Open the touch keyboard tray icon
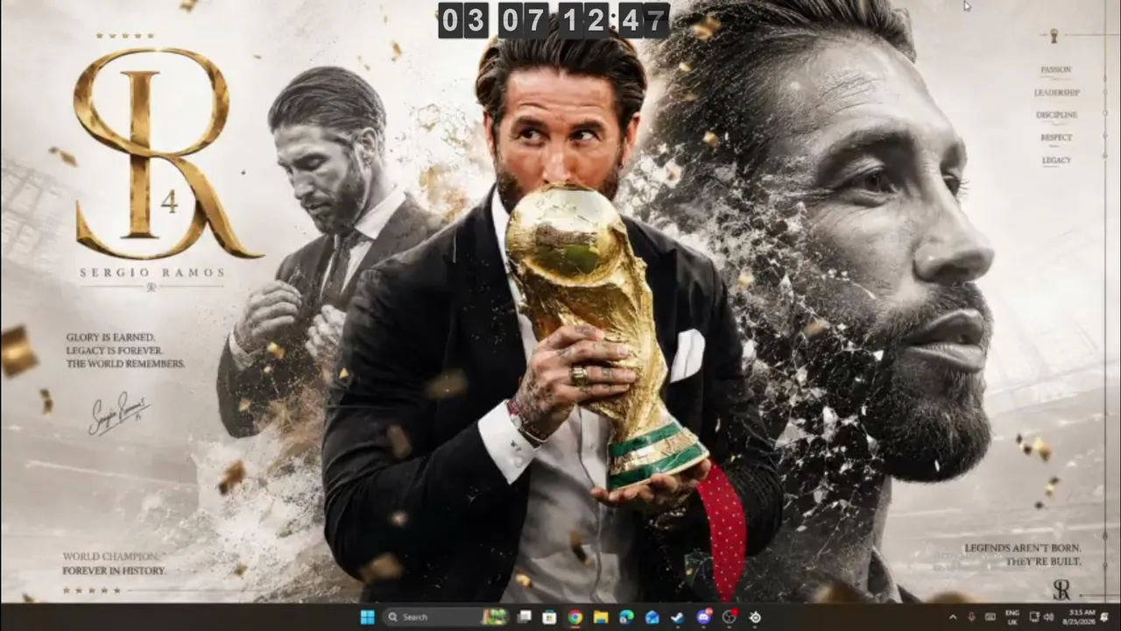The width and height of the screenshot is (1121, 631). click(x=991, y=617)
